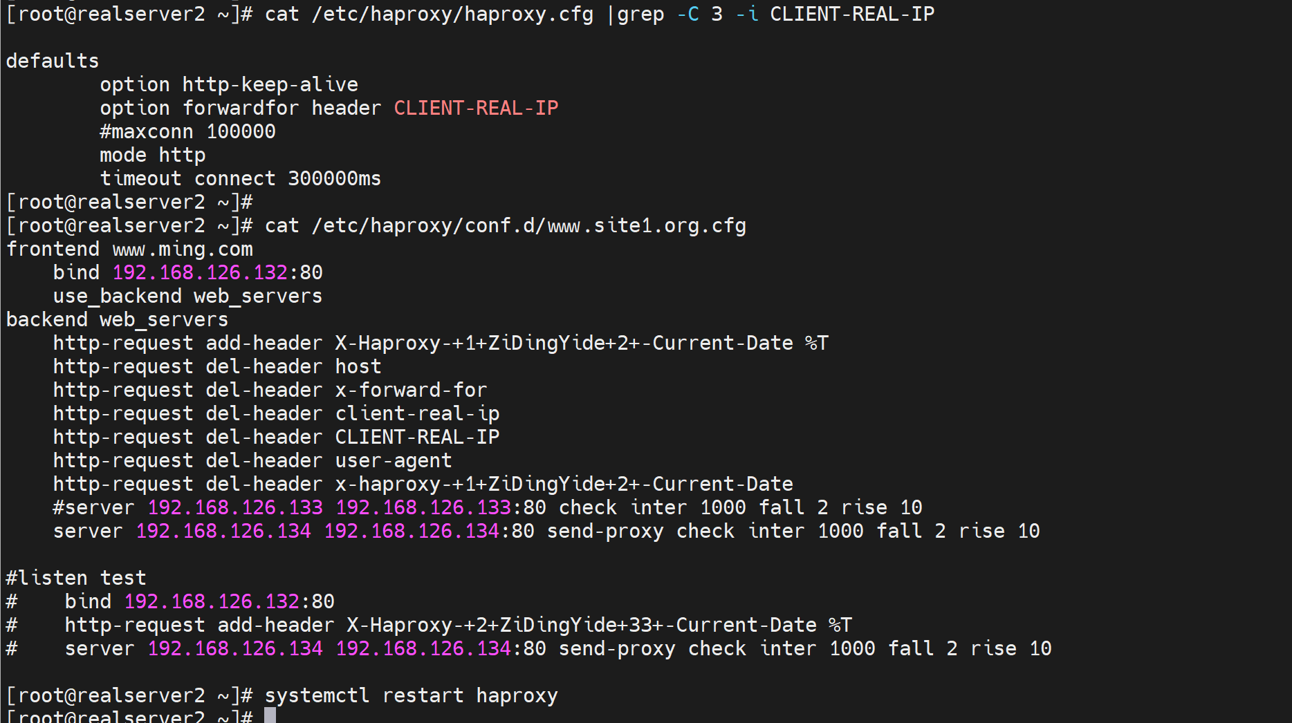Click the systemctl restart haproxy command
The height and width of the screenshot is (723, 1292).
(411, 695)
